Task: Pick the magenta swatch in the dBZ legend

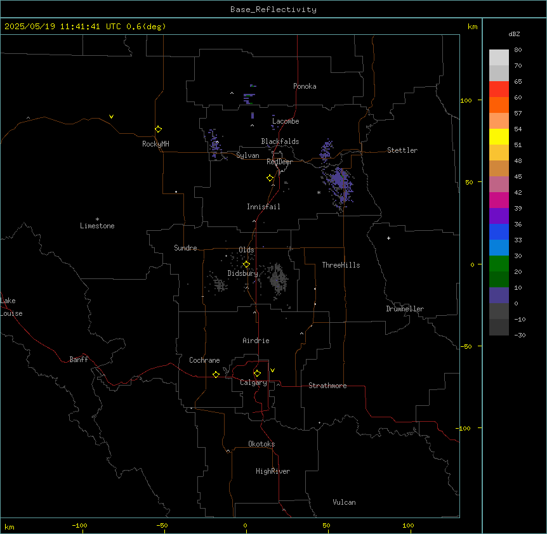Action: [499, 200]
